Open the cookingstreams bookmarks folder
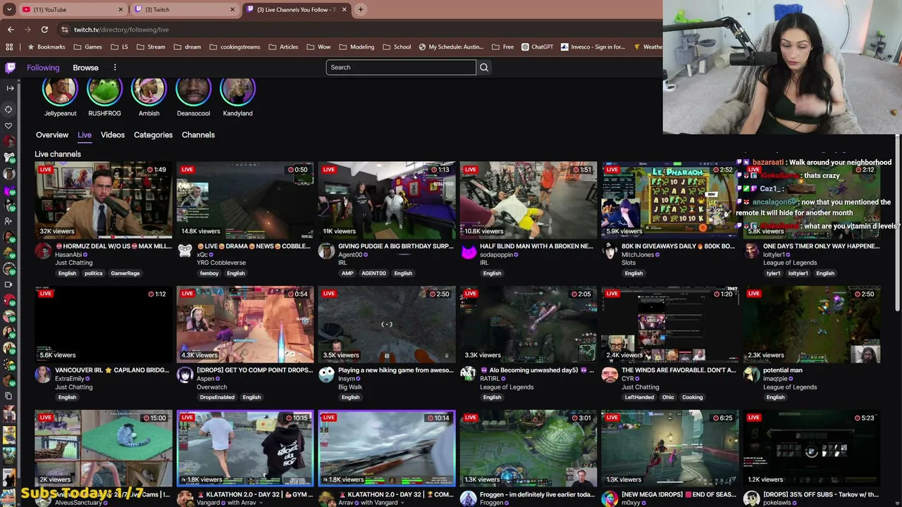The width and height of the screenshot is (902, 507). click(235, 47)
